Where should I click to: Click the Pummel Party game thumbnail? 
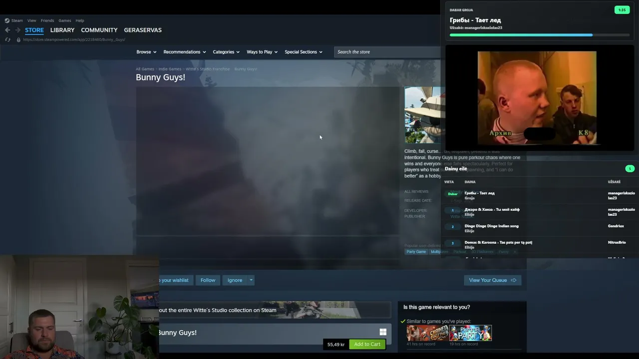point(470,333)
